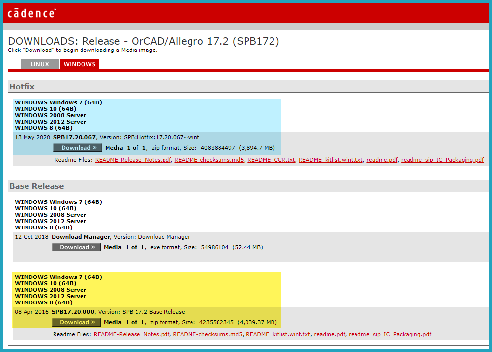Open the Base Release README-Release_Notes.pdf link
Image resolution: width=492 pixels, height=352 pixels.
coord(131,334)
